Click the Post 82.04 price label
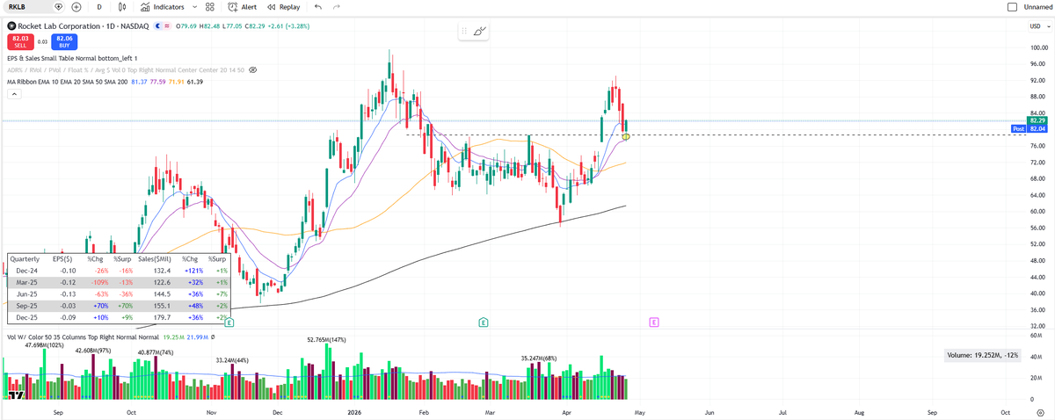This screenshot has height=420, width=1055. (x=1029, y=128)
